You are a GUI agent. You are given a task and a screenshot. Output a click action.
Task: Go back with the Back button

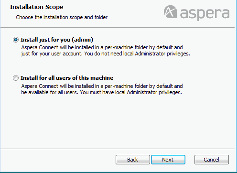(133, 160)
